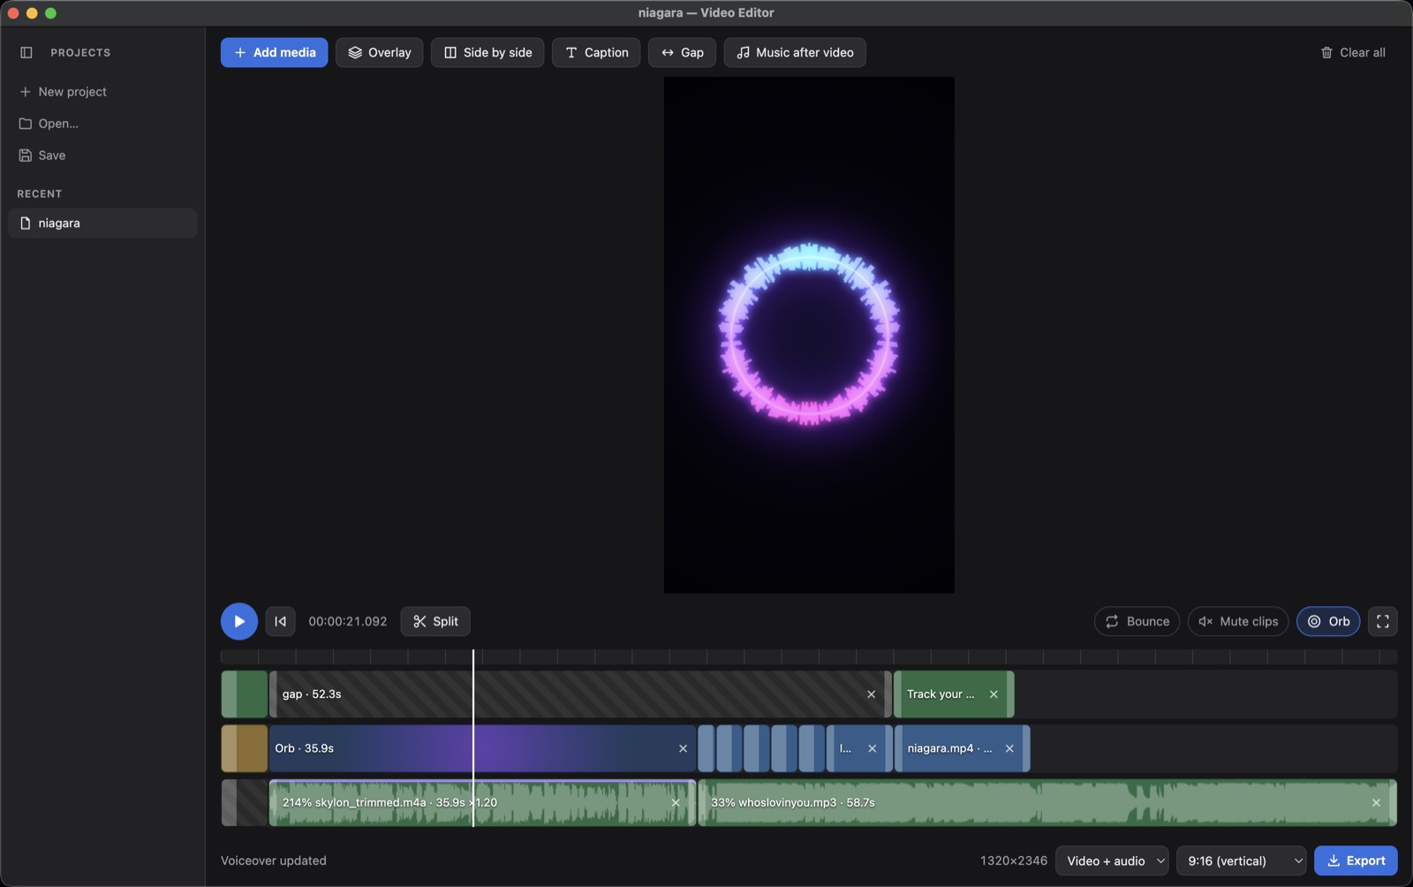Toggle the Orb visualizer
The image size is (1413, 887).
pyautogui.click(x=1328, y=621)
